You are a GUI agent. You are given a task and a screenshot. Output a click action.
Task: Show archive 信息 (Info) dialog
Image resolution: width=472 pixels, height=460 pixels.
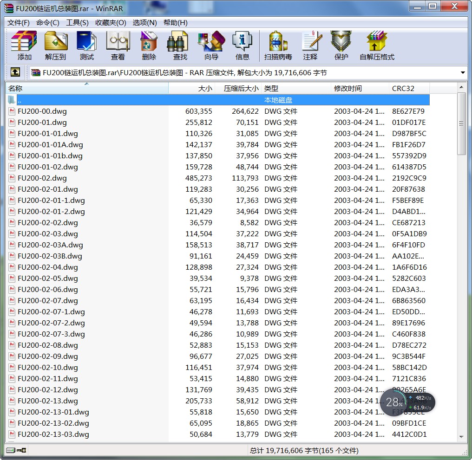pyautogui.click(x=242, y=45)
